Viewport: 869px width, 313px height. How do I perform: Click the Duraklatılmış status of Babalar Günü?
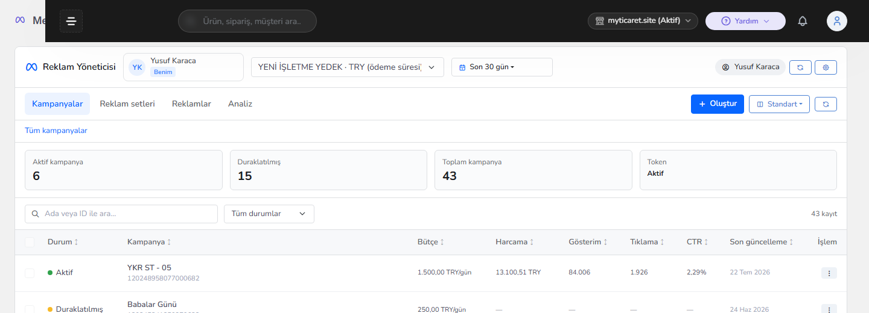click(75, 309)
